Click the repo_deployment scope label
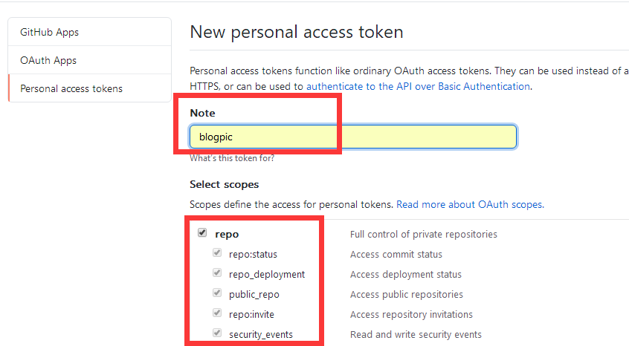The width and height of the screenshot is (629, 346). (267, 275)
